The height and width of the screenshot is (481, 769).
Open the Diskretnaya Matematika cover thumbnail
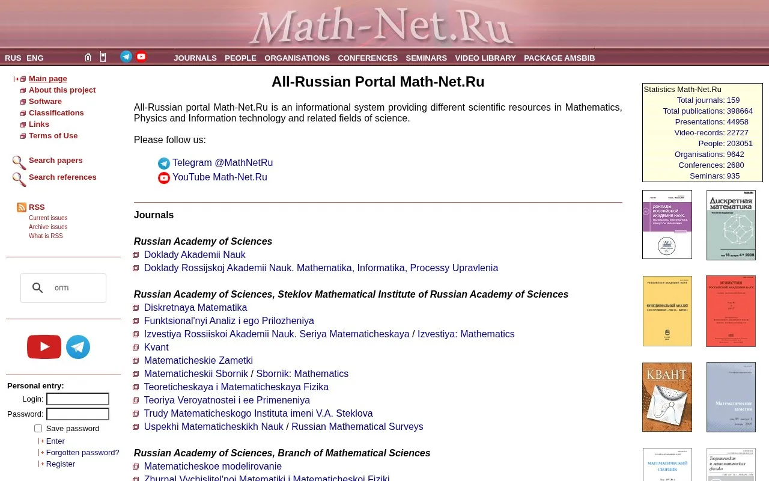pyautogui.click(x=731, y=225)
